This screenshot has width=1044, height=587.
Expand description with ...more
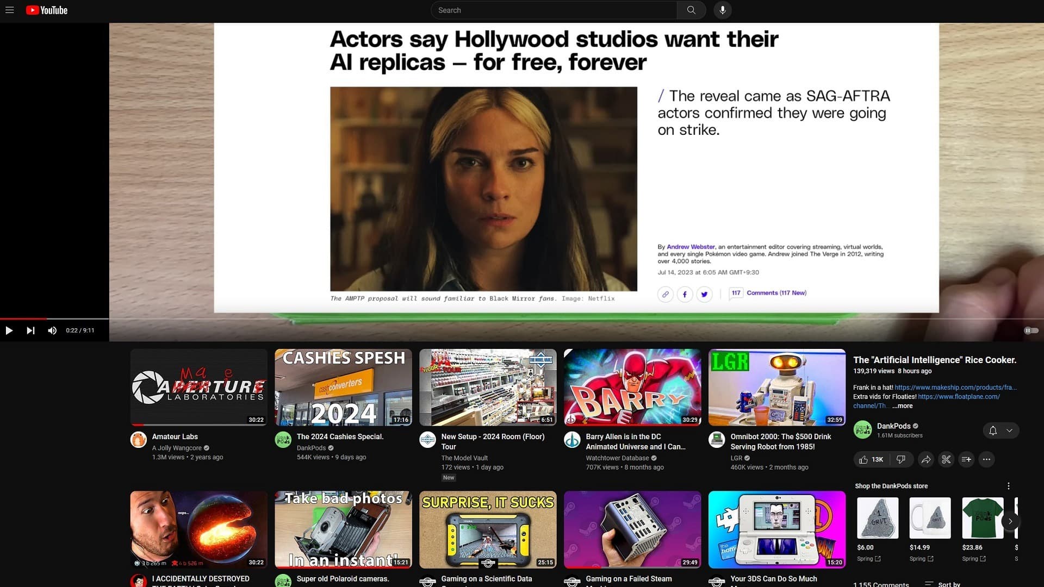pyautogui.click(x=903, y=406)
